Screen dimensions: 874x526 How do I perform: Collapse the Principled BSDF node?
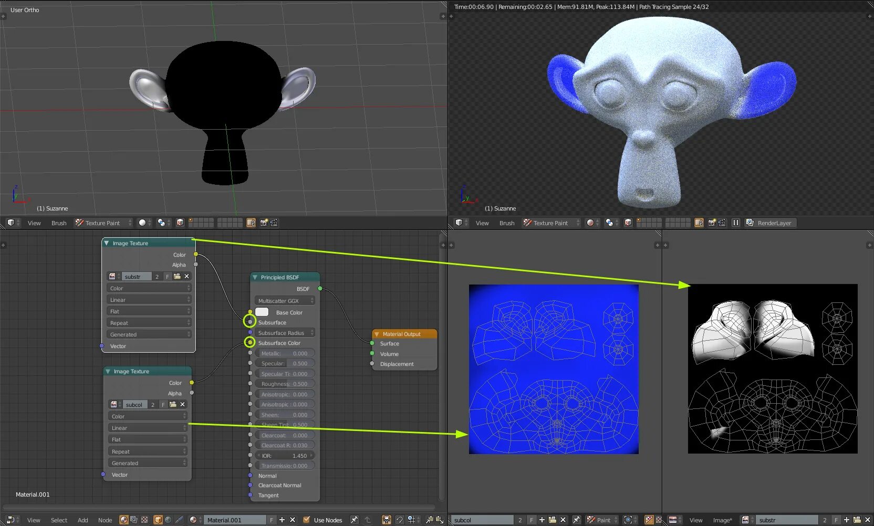point(255,277)
